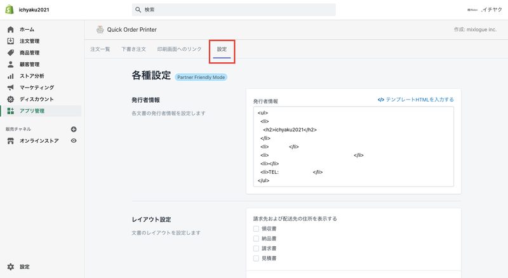Click the ichyaku2021 store name
Image resolution: width=508 pixels, height=278 pixels.
click(34, 10)
